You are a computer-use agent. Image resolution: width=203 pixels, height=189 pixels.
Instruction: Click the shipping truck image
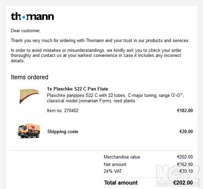(x=29, y=131)
